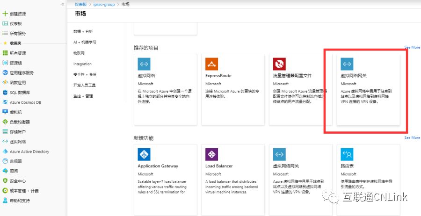Viewport: 421px width, 216px height.
Task: Select the 开发人员工具 category
Action: (84, 85)
